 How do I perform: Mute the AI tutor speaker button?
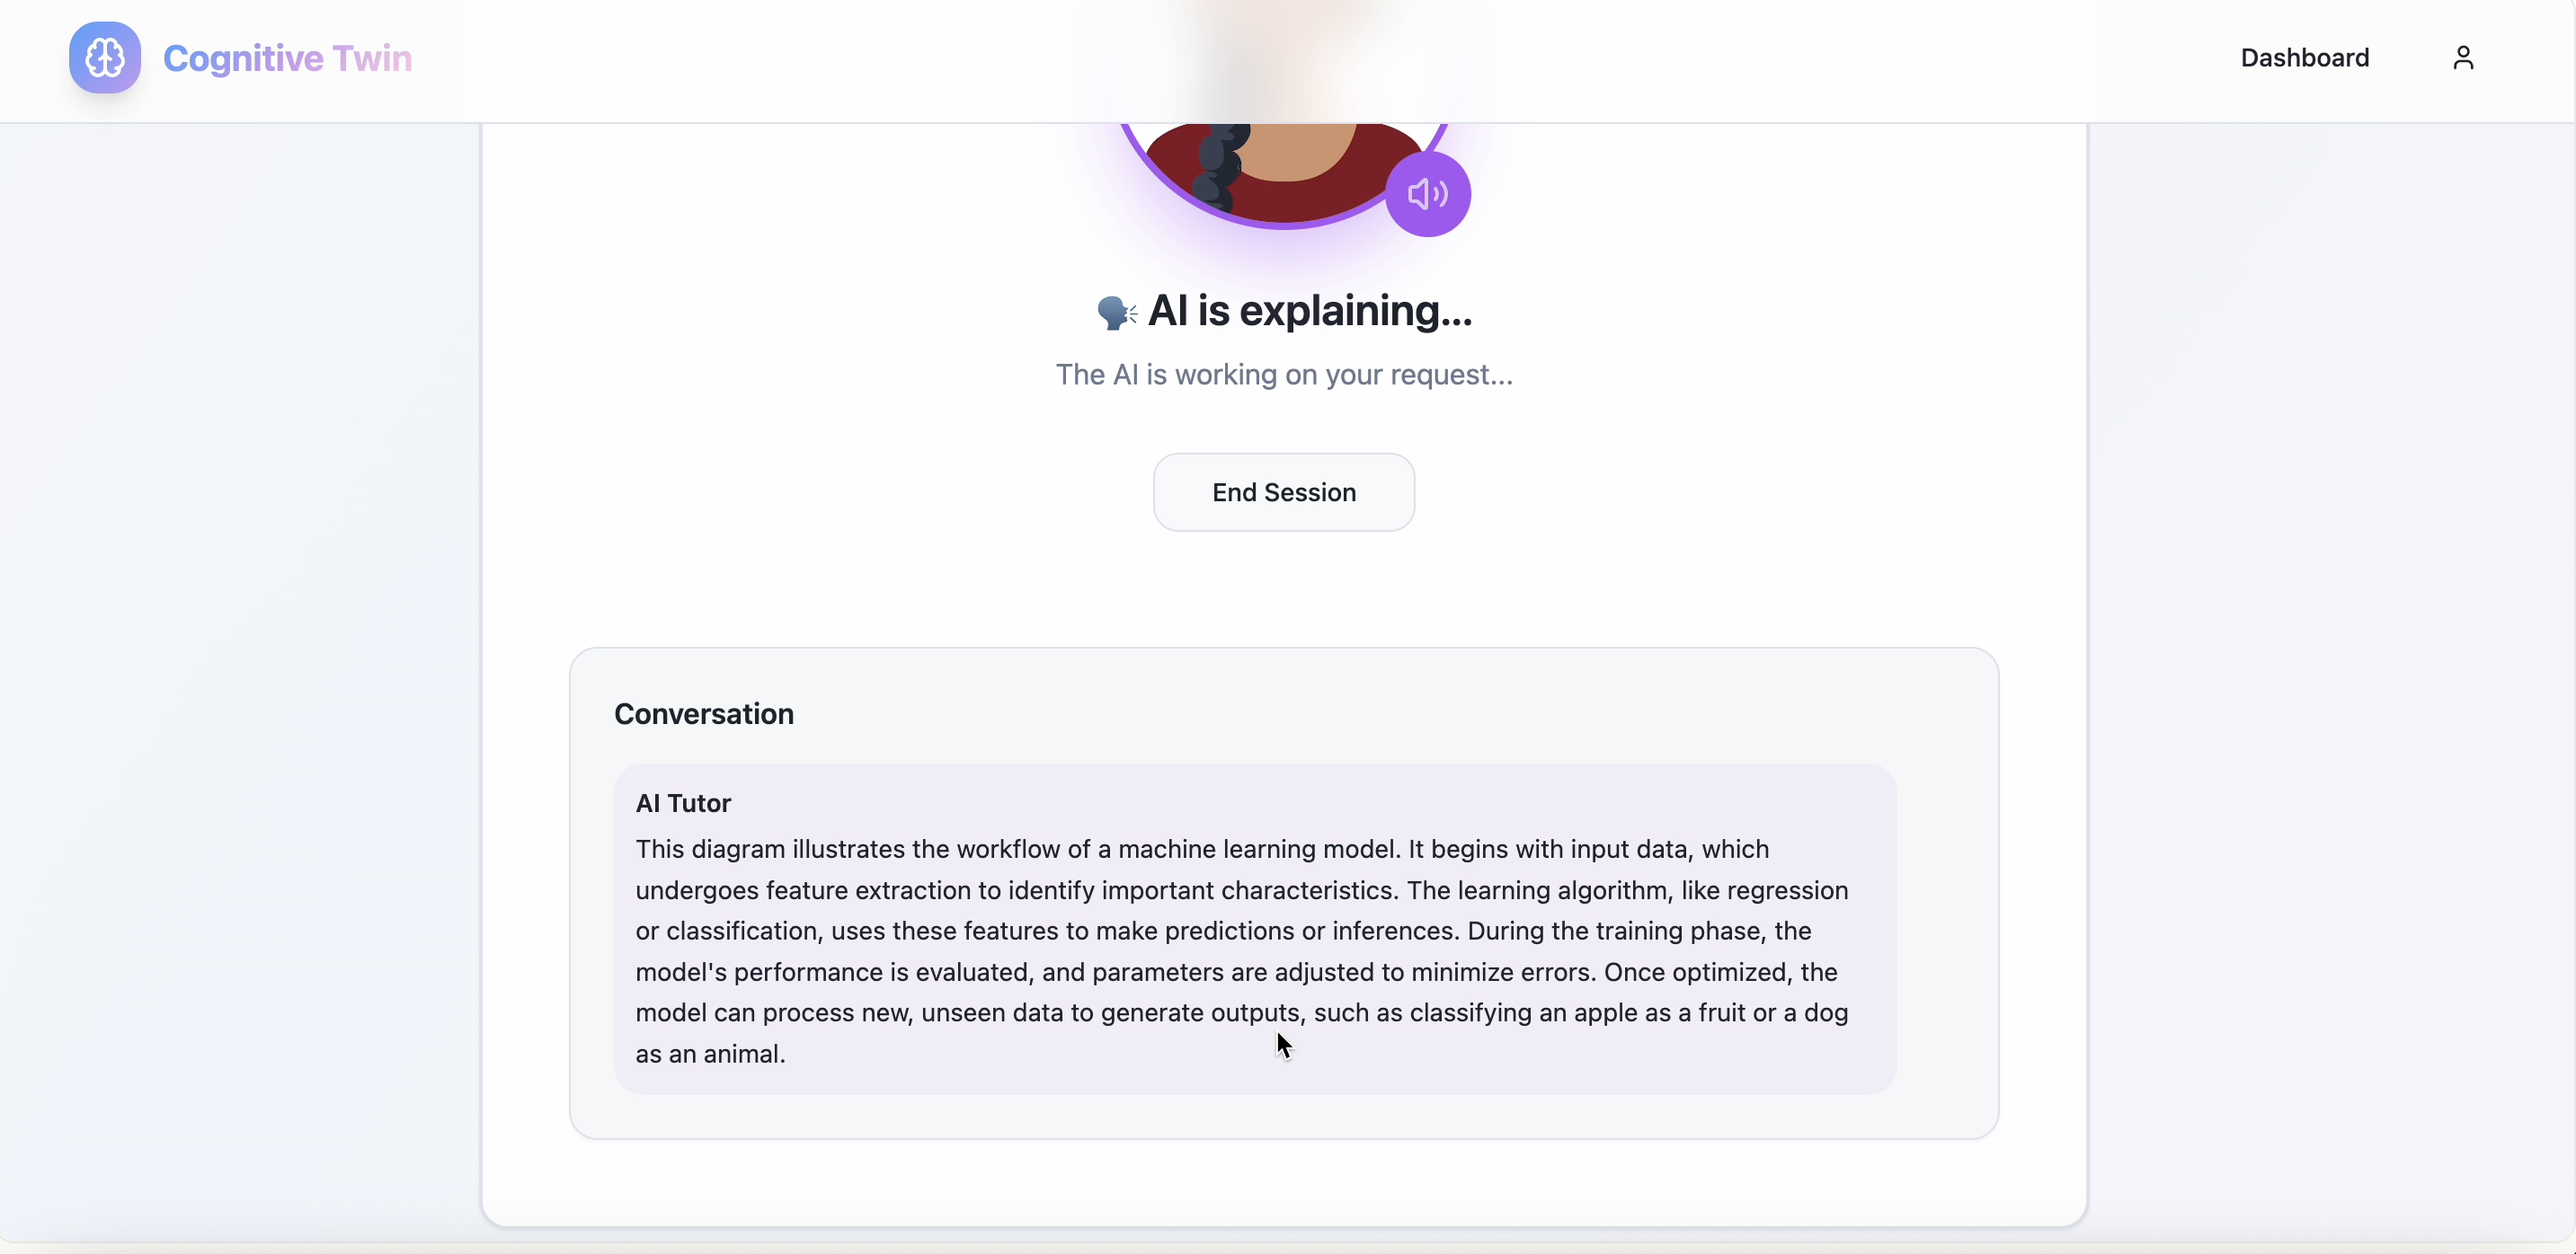[1427, 194]
